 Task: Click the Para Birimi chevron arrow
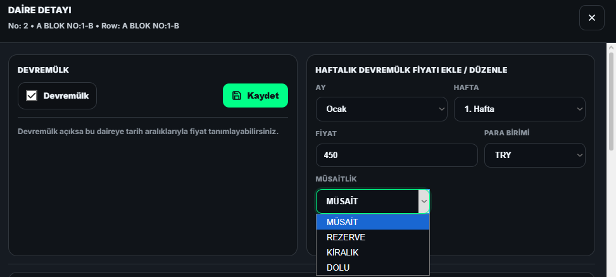click(x=579, y=155)
